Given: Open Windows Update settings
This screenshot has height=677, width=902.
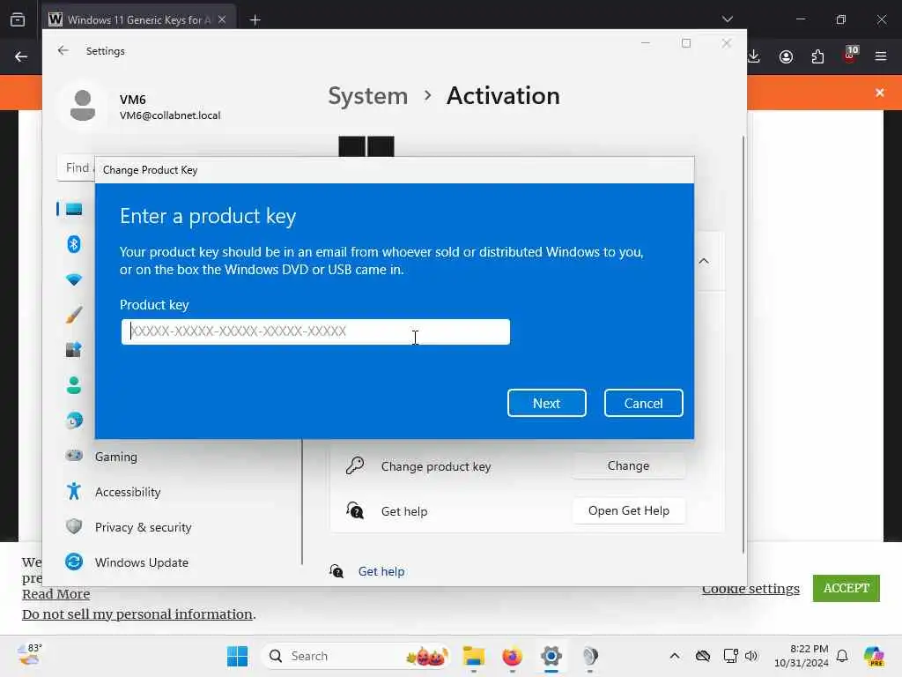Looking at the screenshot, I should (x=141, y=562).
